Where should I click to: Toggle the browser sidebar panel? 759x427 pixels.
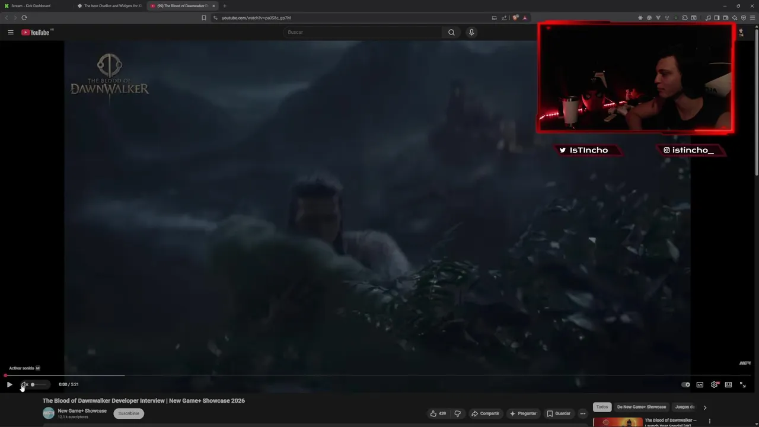pyautogui.click(x=717, y=18)
